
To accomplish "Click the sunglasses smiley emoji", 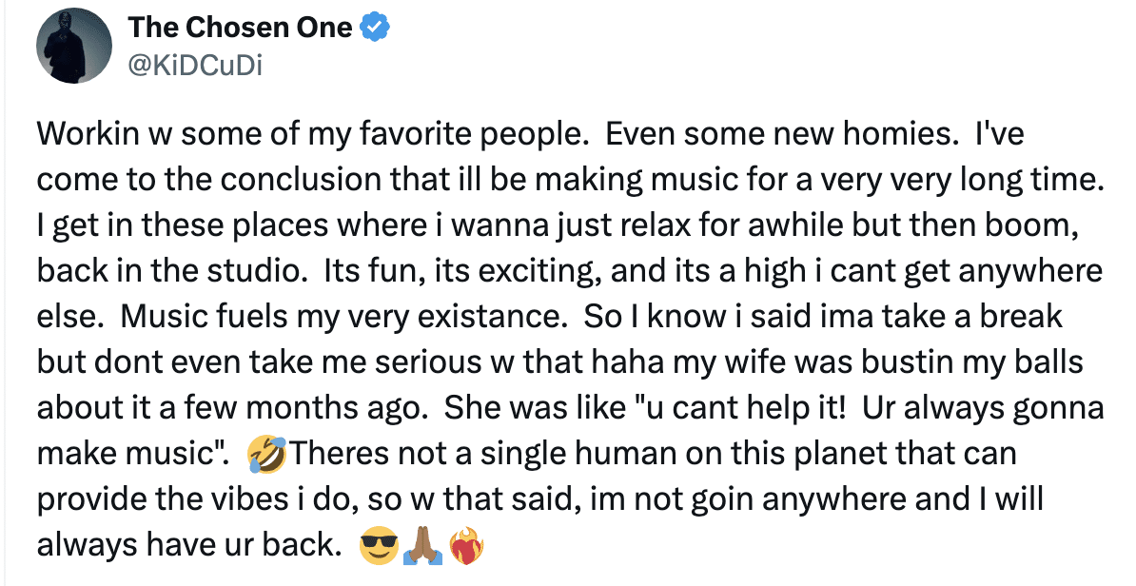I will click(378, 547).
